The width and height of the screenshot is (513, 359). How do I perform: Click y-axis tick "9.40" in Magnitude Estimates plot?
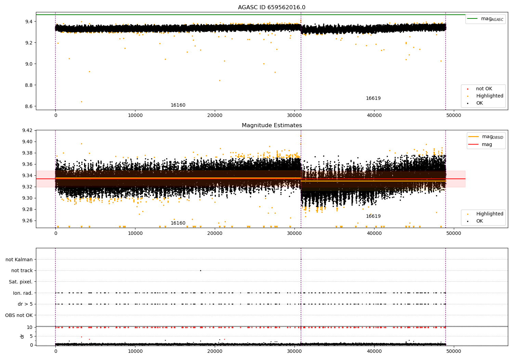tap(27, 142)
